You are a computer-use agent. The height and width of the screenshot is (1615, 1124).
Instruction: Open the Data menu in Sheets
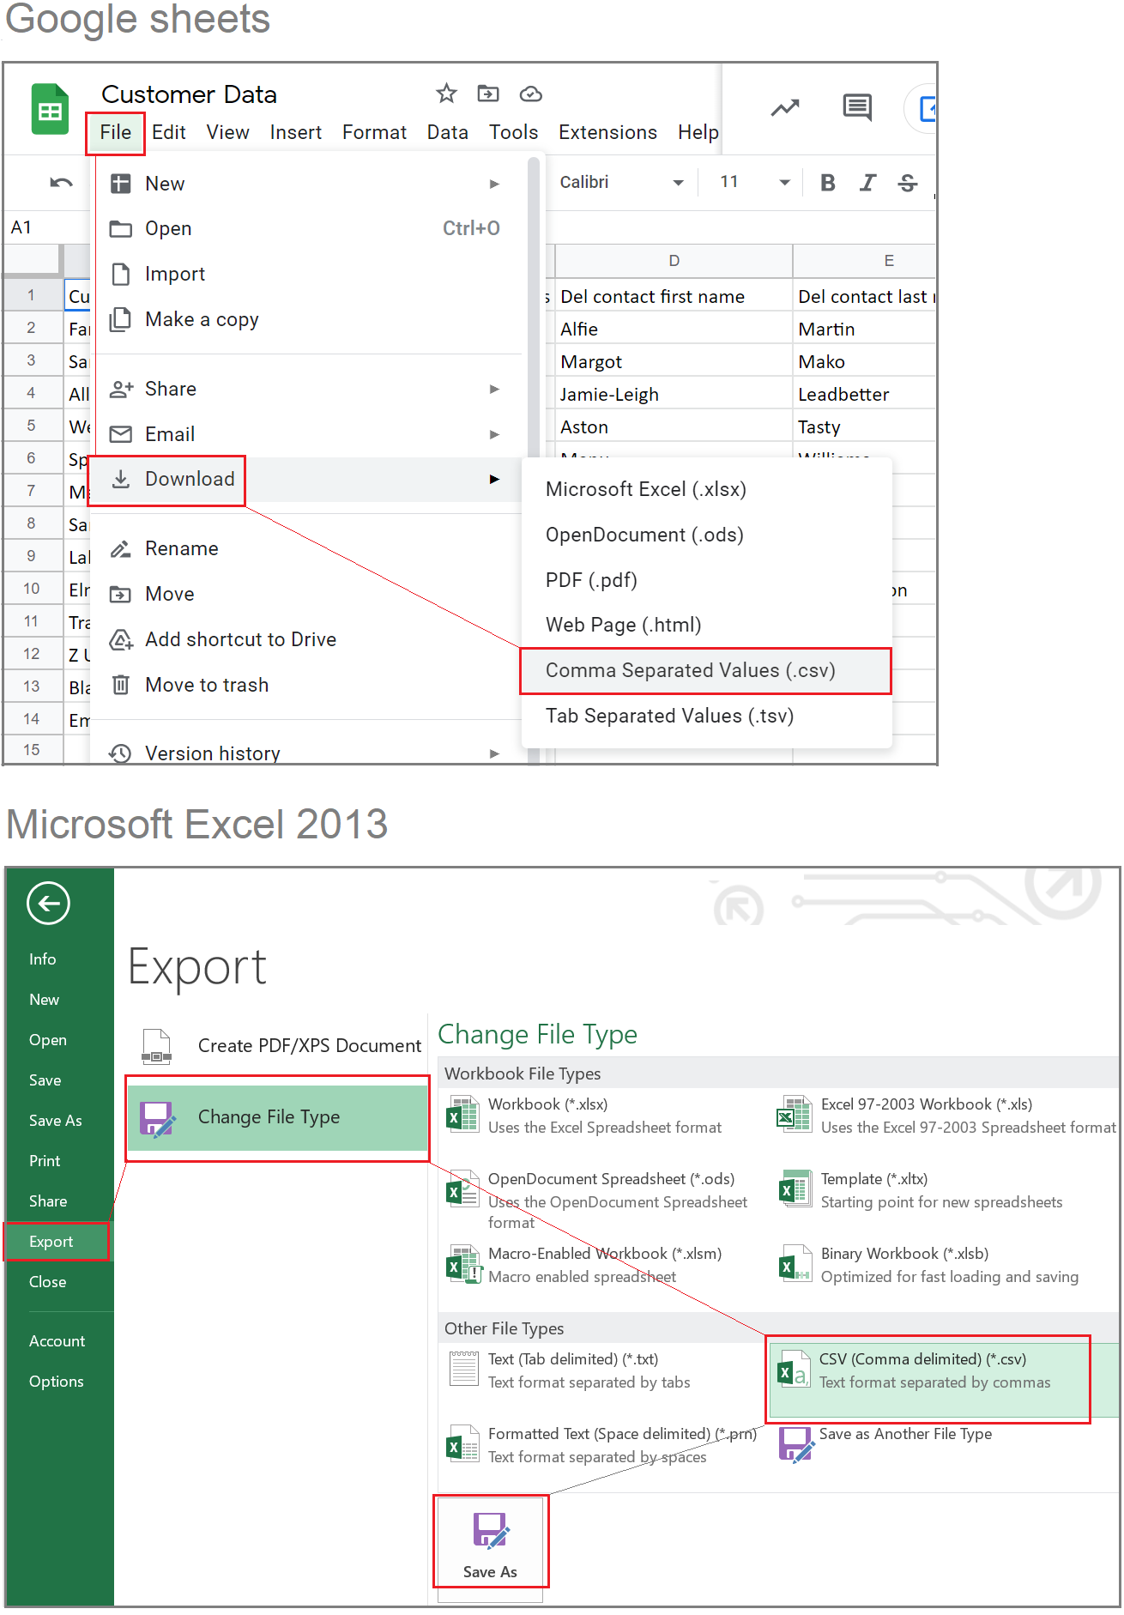tap(448, 132)
